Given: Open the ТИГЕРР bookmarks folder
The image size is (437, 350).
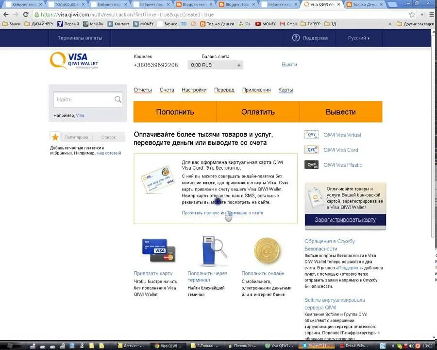Looking at the screenshot, I should click(x=310, y=24).
